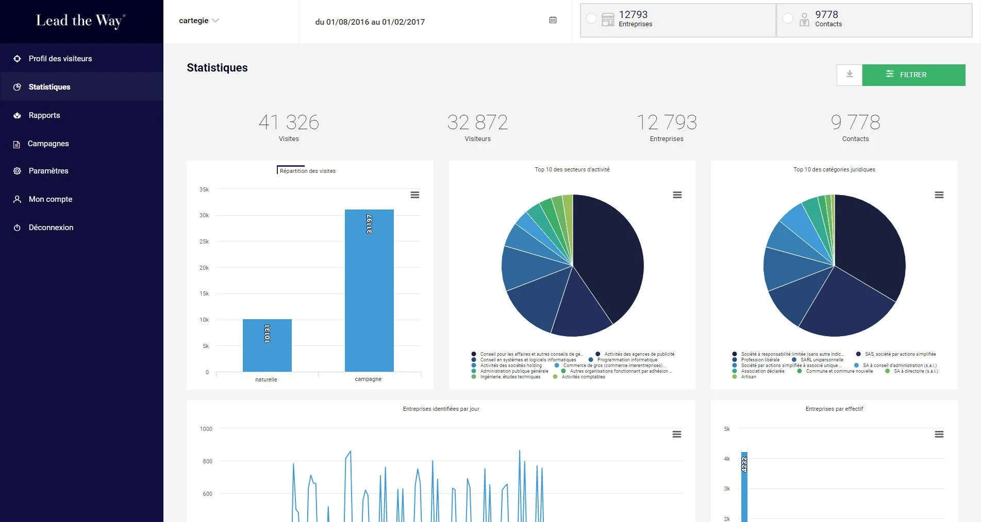
Task: Toggle legend Activités des sociétés holding
Action: click(x=507, y=366)
